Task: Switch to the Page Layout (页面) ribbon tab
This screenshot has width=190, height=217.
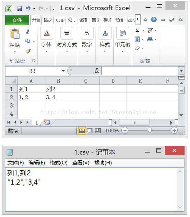Action: pyautogui.click(x=60, y=20)
